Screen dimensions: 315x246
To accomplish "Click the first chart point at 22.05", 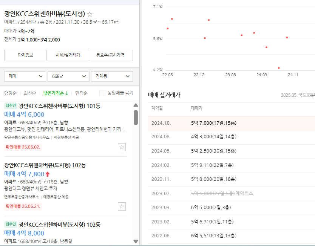I will pos(168,29).
